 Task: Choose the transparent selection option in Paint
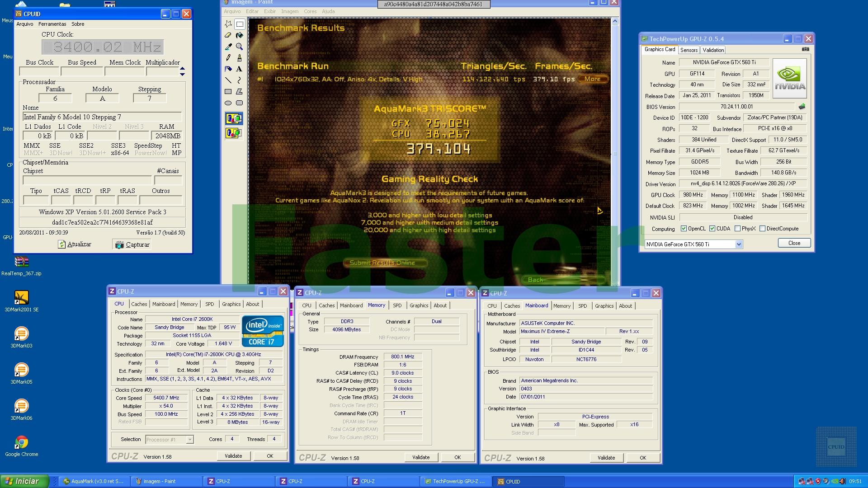[x=234, y=133]
